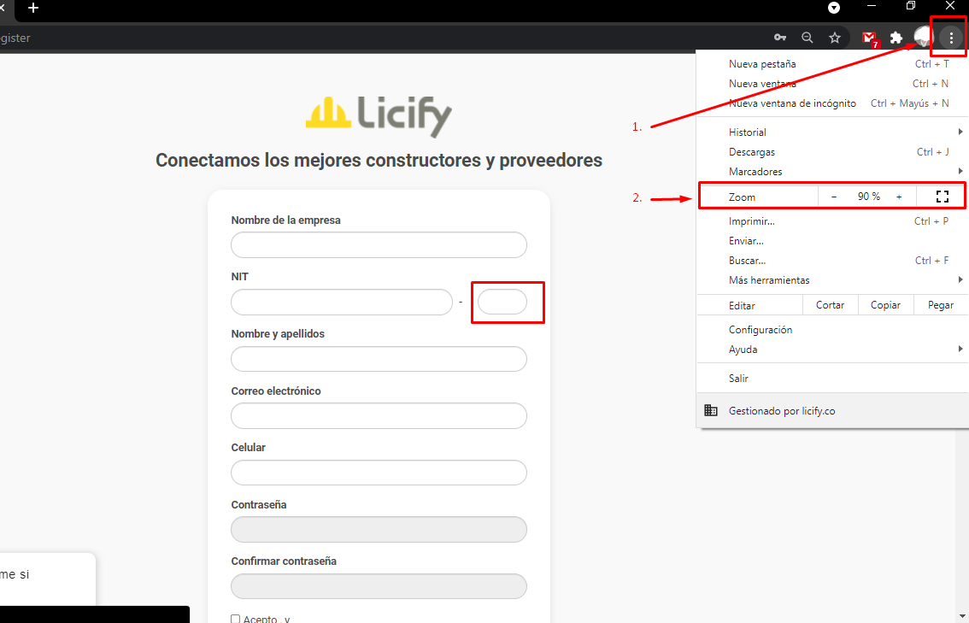Image resolution: width=969 pixels, height=623 pixels.
Task: Increase zoom with plus button
Action: coord(899,197)
